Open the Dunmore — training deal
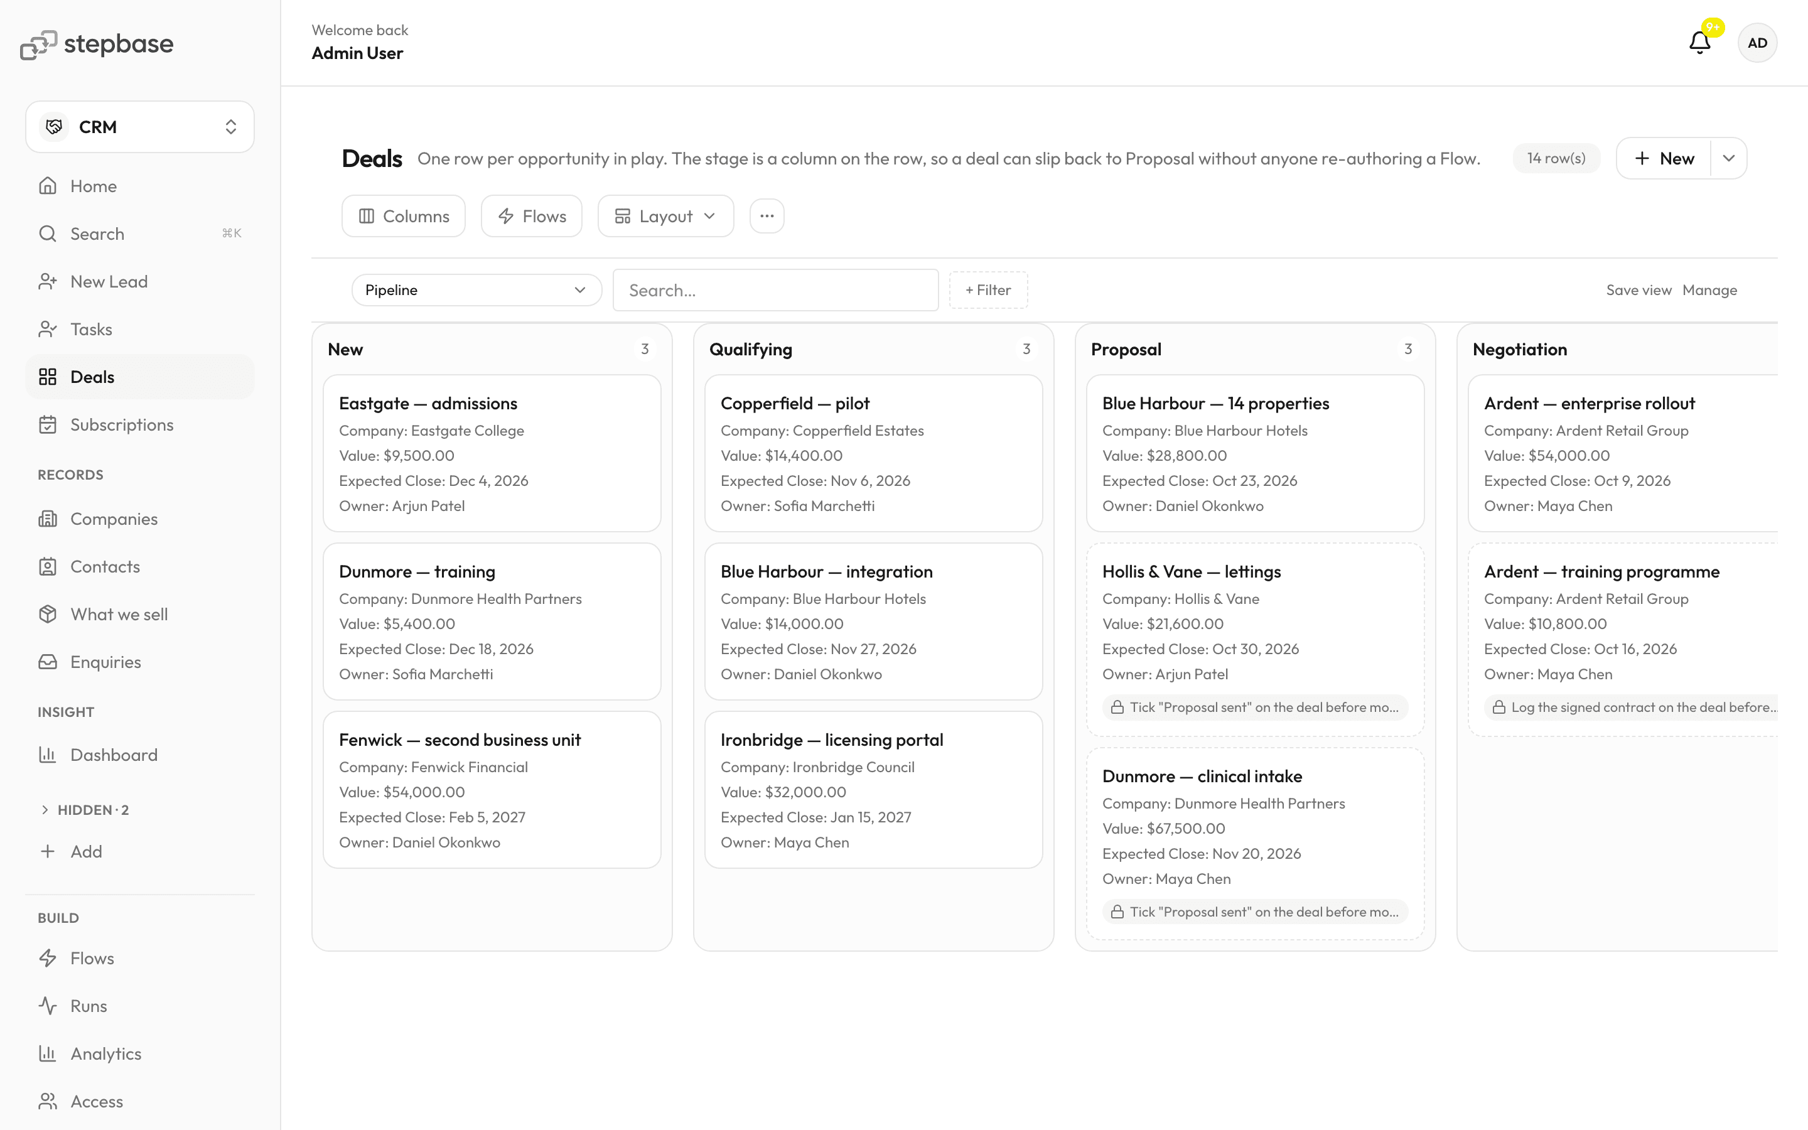Screen dimensions: 1808x1130 coord(492,621)
